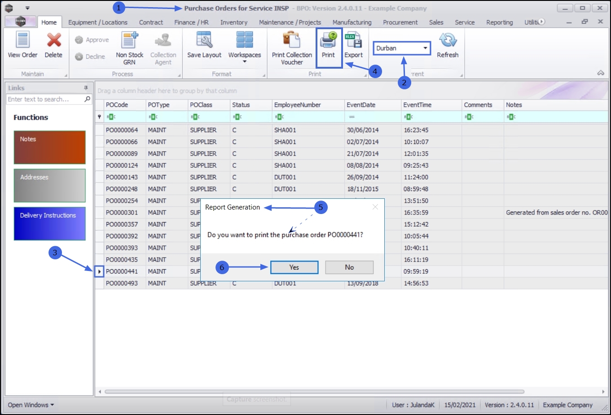The width and height of the screenshot is (611, 415).
Task: Click the POCode filter row cell
Action: tap(124, 117)
